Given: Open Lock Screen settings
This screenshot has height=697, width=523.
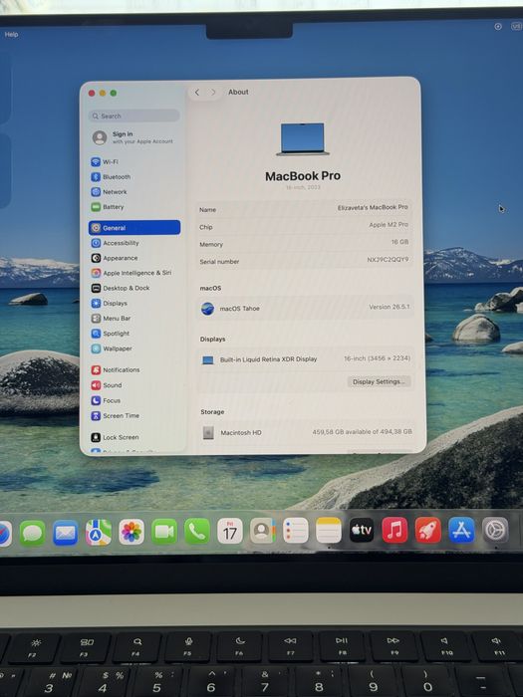Looking at the screenshot, I should [115, 437].
